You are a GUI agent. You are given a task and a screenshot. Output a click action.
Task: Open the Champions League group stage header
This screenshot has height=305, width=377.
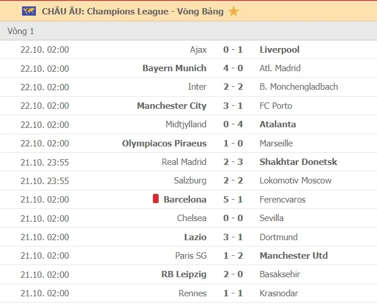[x=133, y=12]
